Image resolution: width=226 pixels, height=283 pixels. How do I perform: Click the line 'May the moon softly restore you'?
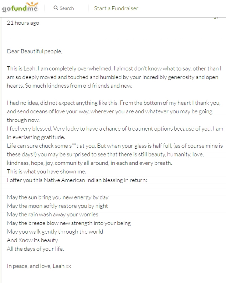(57, 206)
